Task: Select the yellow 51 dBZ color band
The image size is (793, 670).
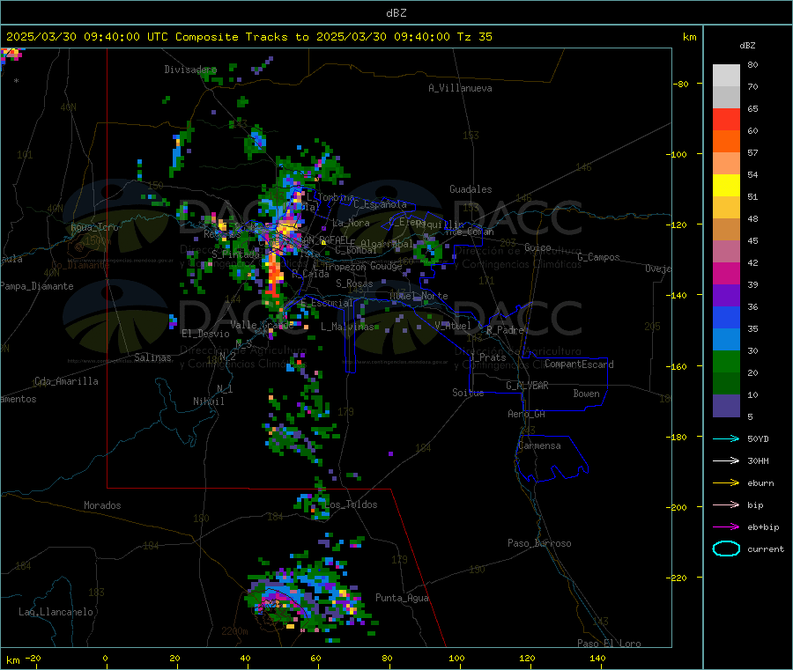Action: [x=726, y=186]
